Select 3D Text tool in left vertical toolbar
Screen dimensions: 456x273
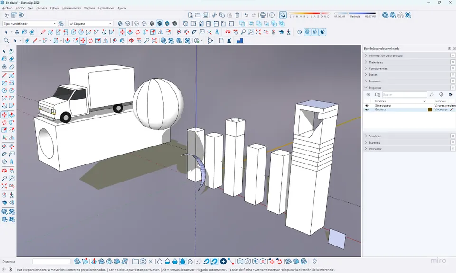click(11, 162)
